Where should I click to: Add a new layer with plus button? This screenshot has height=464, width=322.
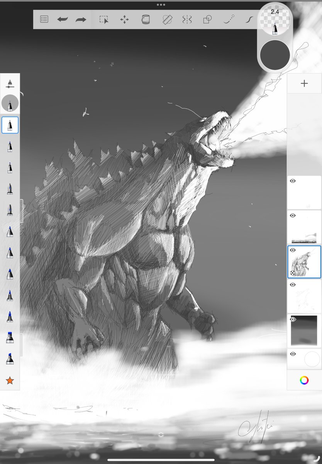point(304,84)
